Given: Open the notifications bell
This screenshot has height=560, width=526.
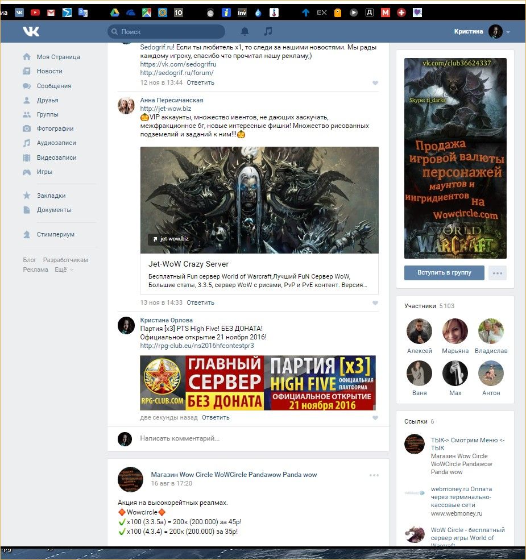Looking at the screenshot, I should (x=245, y=31).
